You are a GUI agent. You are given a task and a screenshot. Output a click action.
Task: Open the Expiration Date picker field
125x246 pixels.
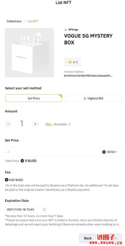tap(26, 210)
